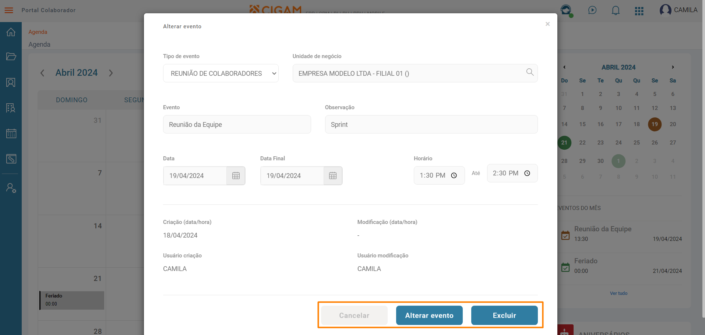
Task: Open the Data calendar picker
Action: tap(236, 176)
